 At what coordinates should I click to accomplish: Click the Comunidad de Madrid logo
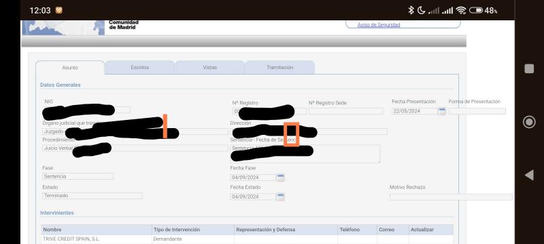tap(80, 27)
